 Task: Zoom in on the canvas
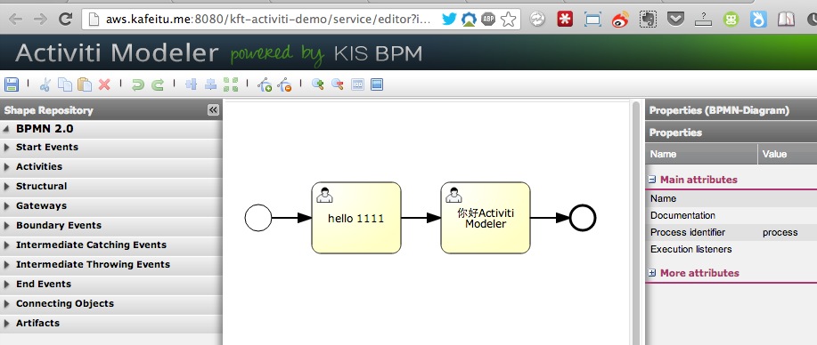point(318,84)
